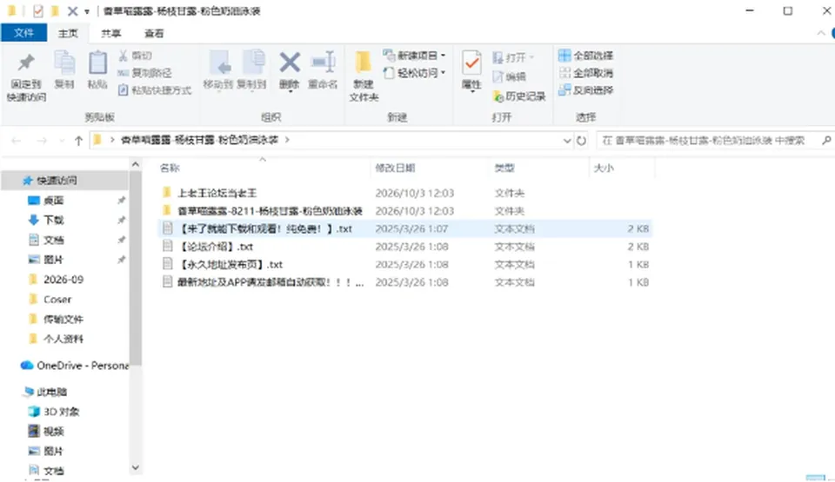Open 桌面 in the navigation pane
835x482 pixels.
coord(53,201)
